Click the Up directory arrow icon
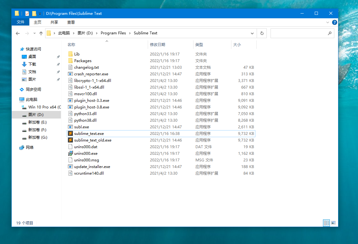This screenshot has height=244, width=358. pyautogui.click(x=41, y=33)
